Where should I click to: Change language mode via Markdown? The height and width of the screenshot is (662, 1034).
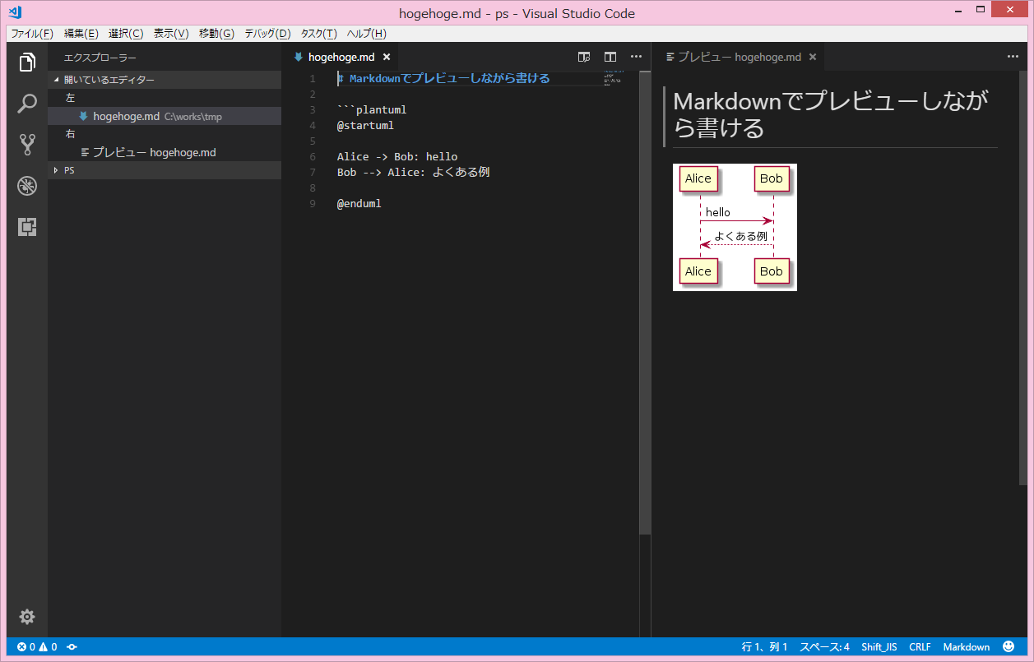[x=967, y=647]
